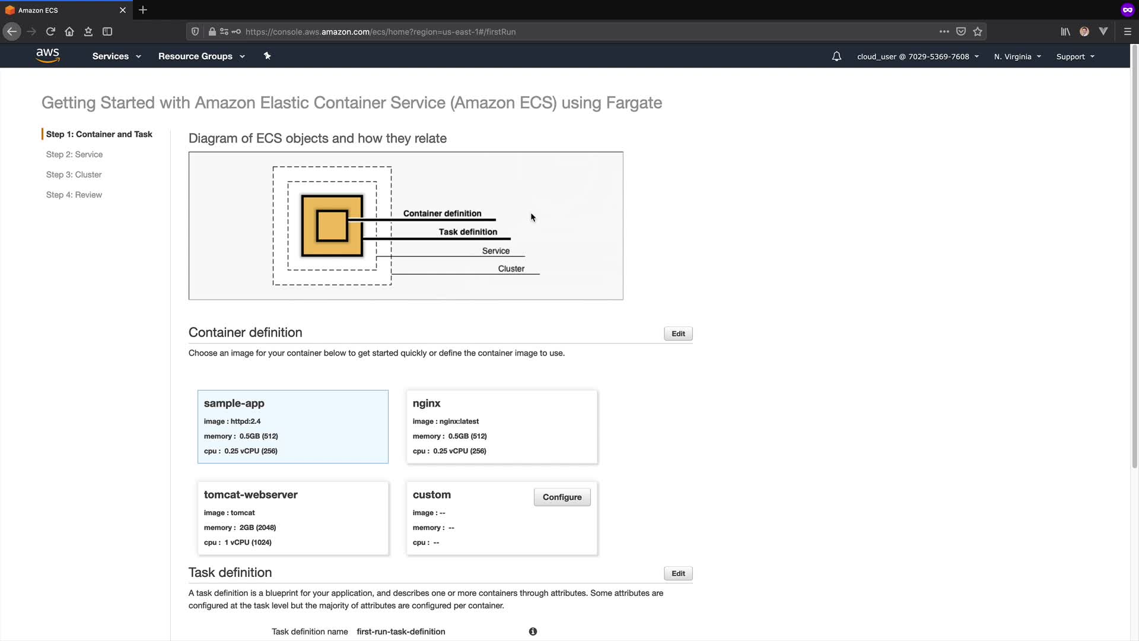Bookmark this page with star icon
1139x641 pixels.
coord(978,31)
